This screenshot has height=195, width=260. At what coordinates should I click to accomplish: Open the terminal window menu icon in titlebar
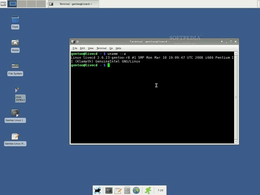point(73,42)
